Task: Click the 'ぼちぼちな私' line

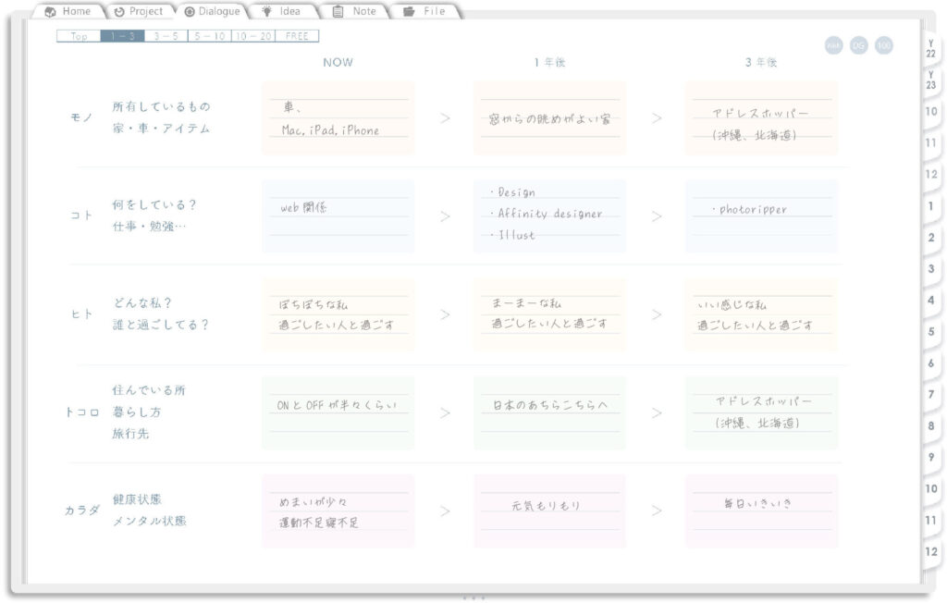Action: point(313,304)
